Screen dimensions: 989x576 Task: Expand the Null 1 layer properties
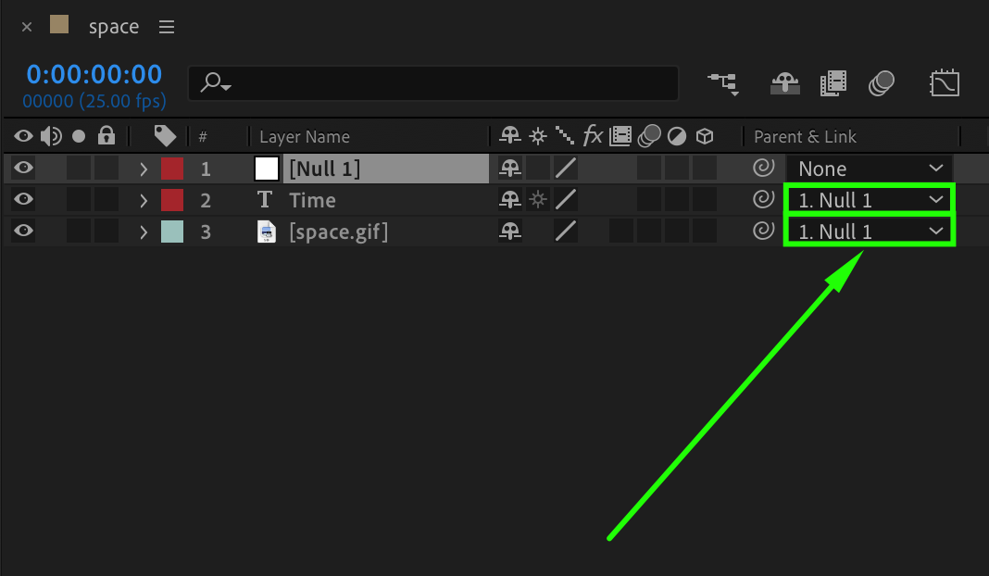click(x=144, y=169)
